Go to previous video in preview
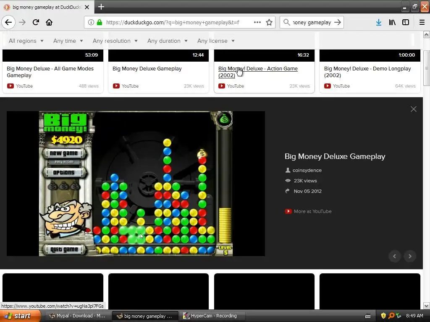Image resolution: width=430 pixels, height=322 pixels. coord(395,256)
